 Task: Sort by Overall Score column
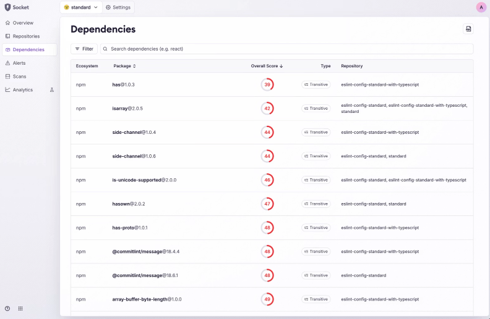[x=267, y=66]
